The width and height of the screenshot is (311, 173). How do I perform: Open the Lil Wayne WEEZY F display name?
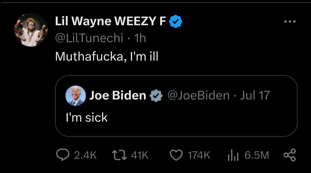pos(110,22)
